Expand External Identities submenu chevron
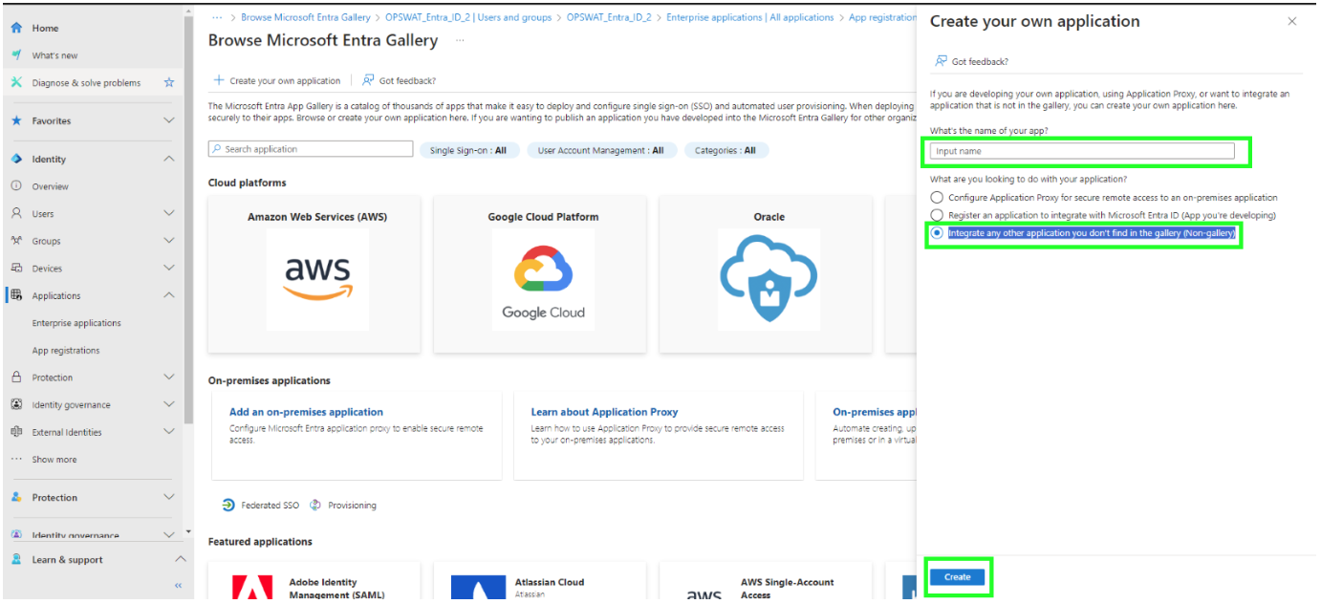1321x604 pixels. (169, 432)
